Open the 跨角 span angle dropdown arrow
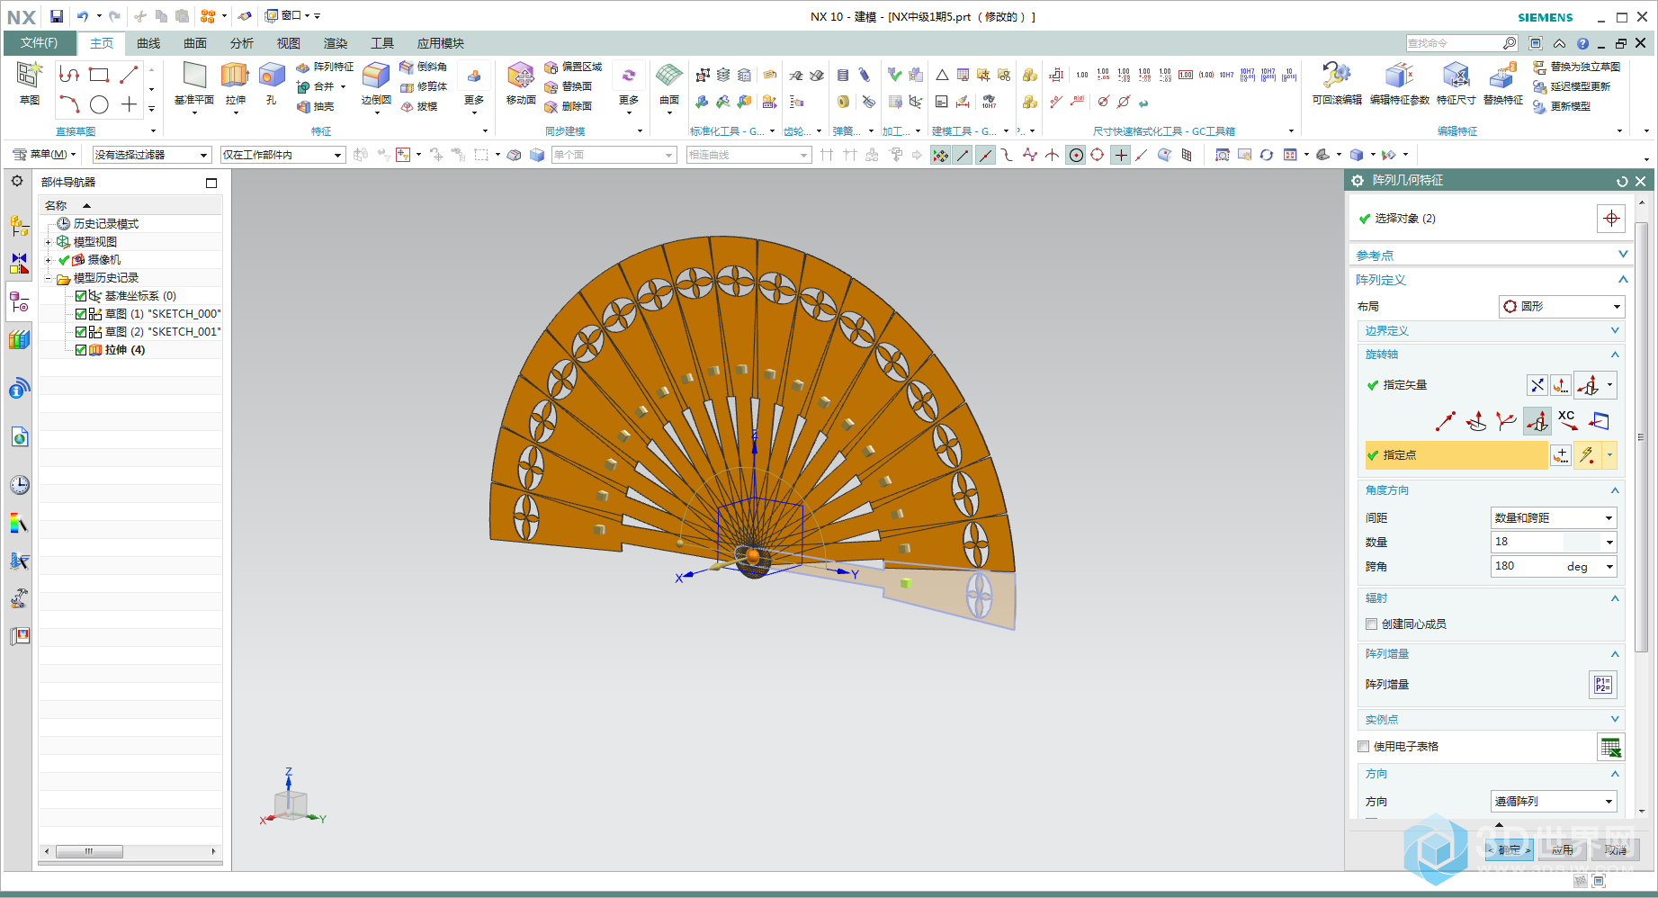This screenshot has width=1658, height=898. [x=1609, y=567]
